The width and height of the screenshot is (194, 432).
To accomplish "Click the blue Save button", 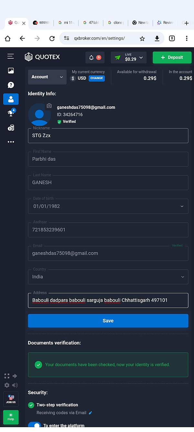I will (x=108, y=321).
